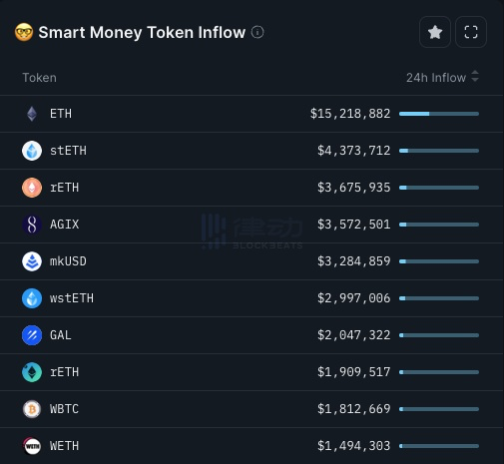
Task: Sort by 24h Inflow arrows
Action: [x=475, y=77]
